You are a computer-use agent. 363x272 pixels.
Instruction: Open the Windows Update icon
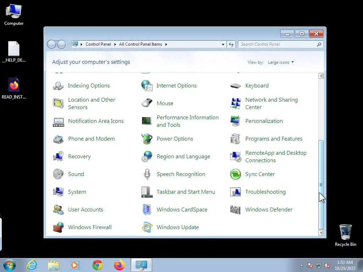(147, 227)
